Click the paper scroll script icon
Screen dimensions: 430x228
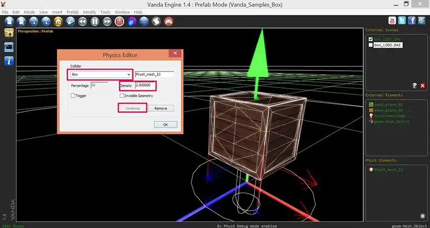point(156,21)
